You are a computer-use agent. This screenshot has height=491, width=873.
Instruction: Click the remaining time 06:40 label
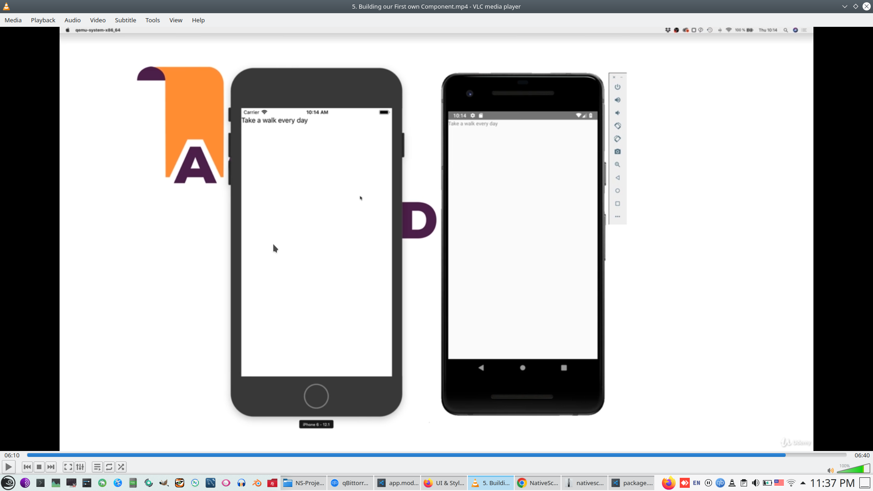tap(862, 455)
